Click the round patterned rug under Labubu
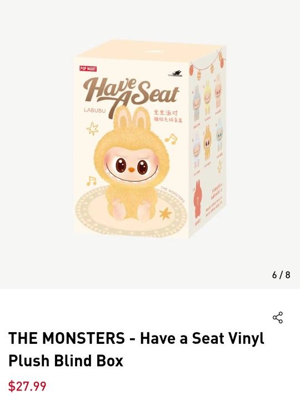This screenshot has height=410, width=300. (x=132, y=211)
